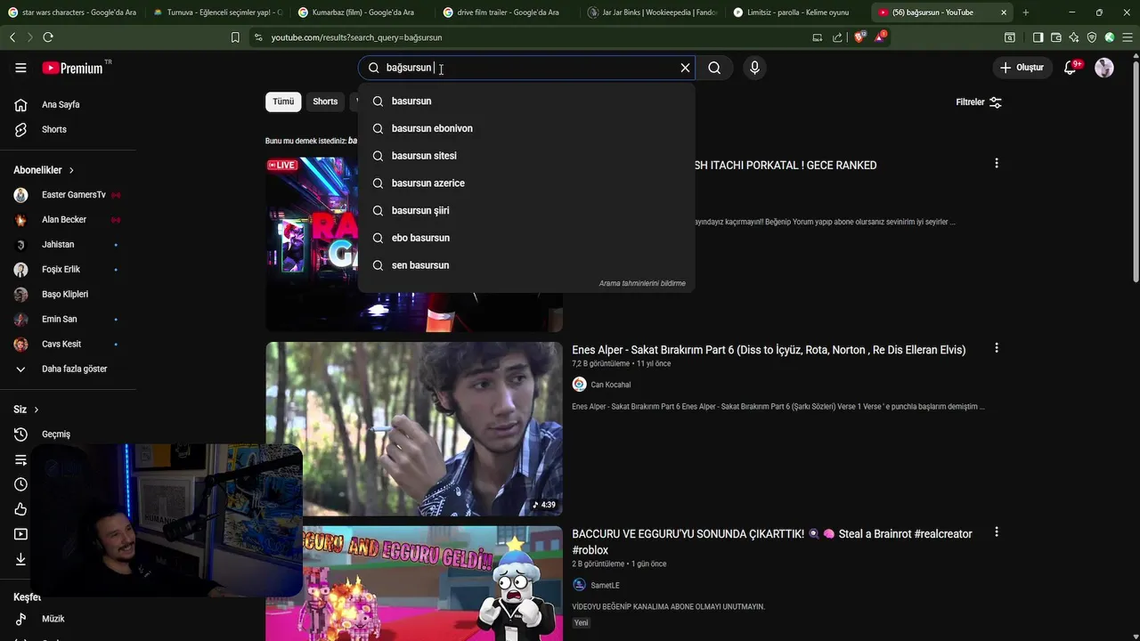This screenshot has width=1140, height=641.
Task: Click the downloads arrow icon
Action: [x=20, y=559]
